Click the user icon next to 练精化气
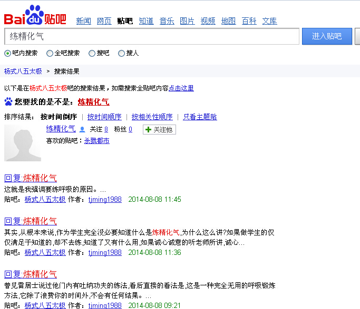Viewport: 360px width, 309px height. (82, 130)
